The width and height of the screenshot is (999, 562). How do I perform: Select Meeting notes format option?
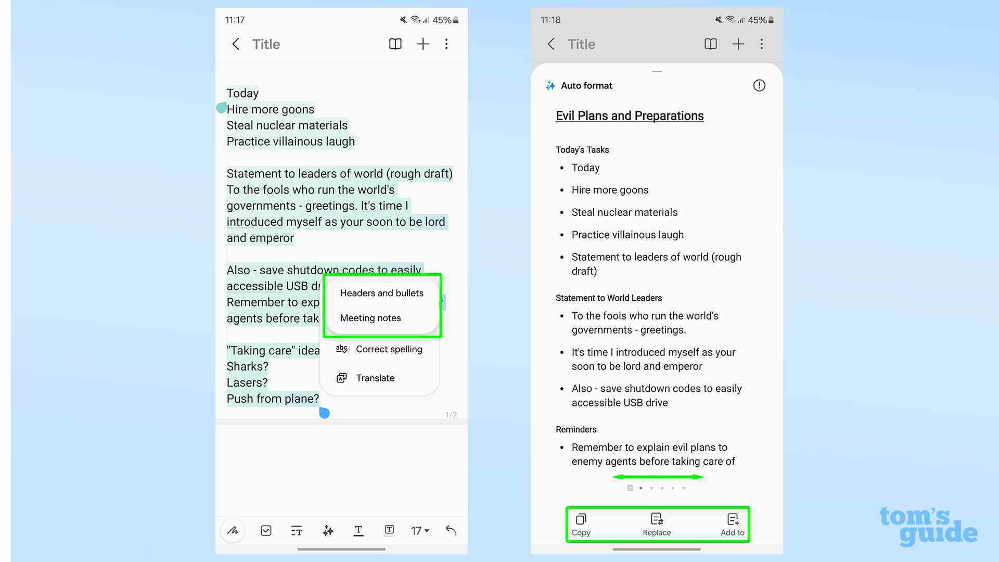pyautogui.click(x=370, y=318)
